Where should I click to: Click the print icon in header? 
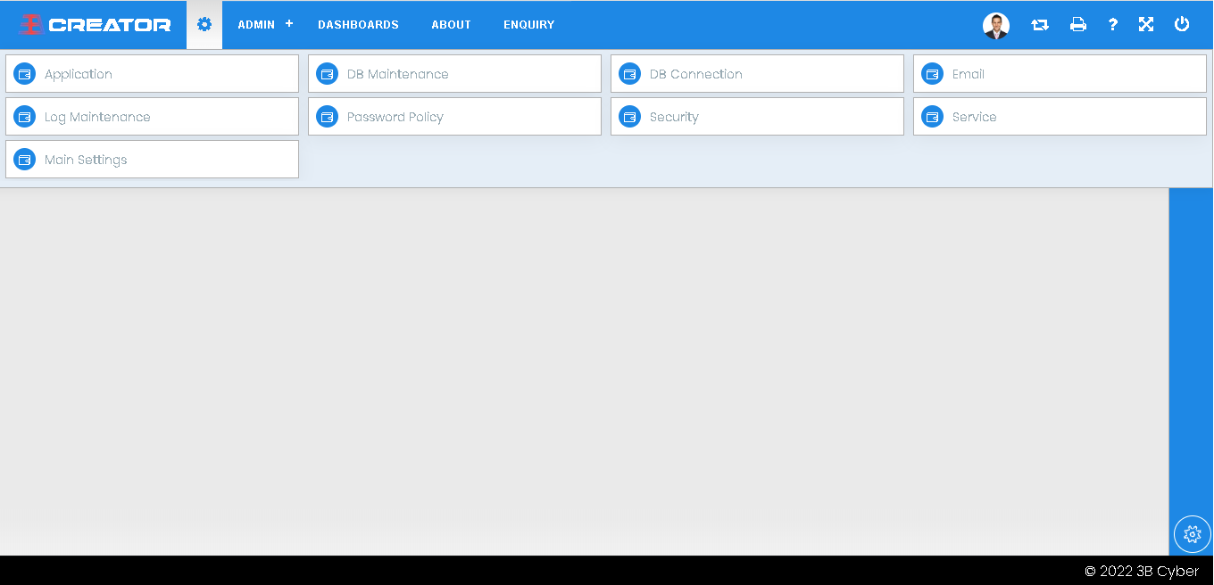click(1078, 25)
